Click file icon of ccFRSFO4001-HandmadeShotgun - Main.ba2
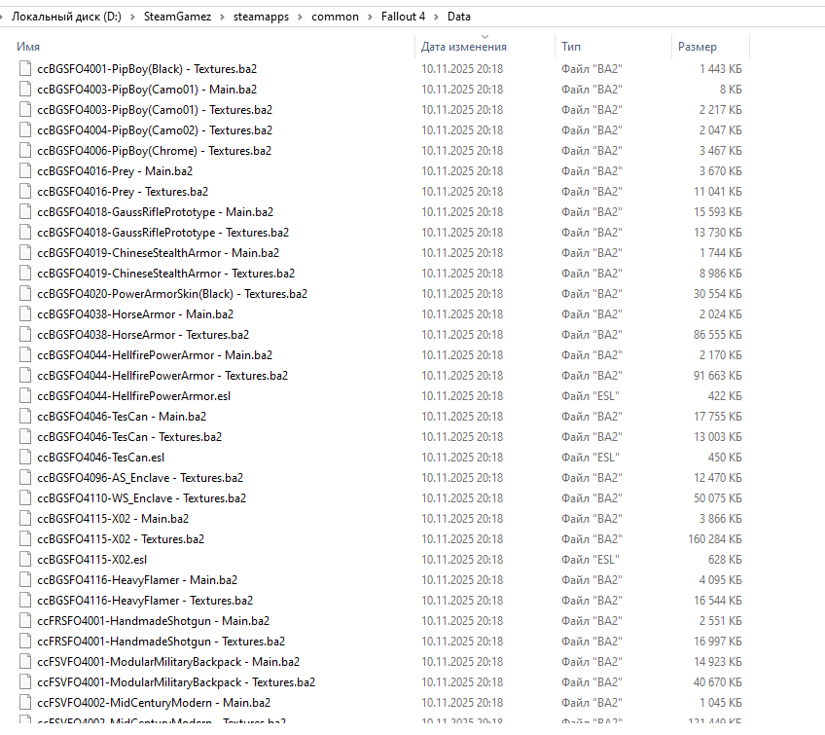Image resolution: width=825 pixels, height=735 pixels. tap(25, 621)
